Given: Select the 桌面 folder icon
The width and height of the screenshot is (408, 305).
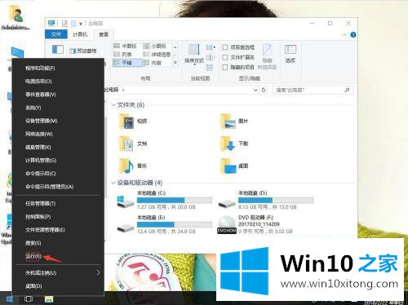Looking at the screenshot, I should pyautogui.click(x=228, y=166).
